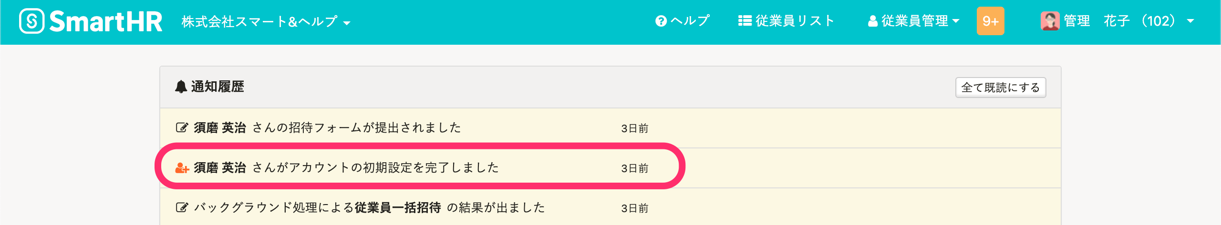Open the アカウントの初期設定を完了しました notification
Screen dimensions: 1221x225
pos(375,167)
